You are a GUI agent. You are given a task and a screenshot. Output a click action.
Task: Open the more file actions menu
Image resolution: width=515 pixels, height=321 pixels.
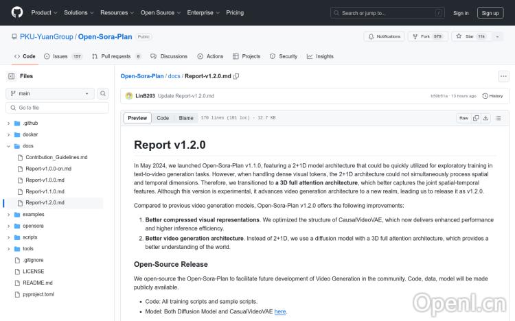click(x=503, y=77)
